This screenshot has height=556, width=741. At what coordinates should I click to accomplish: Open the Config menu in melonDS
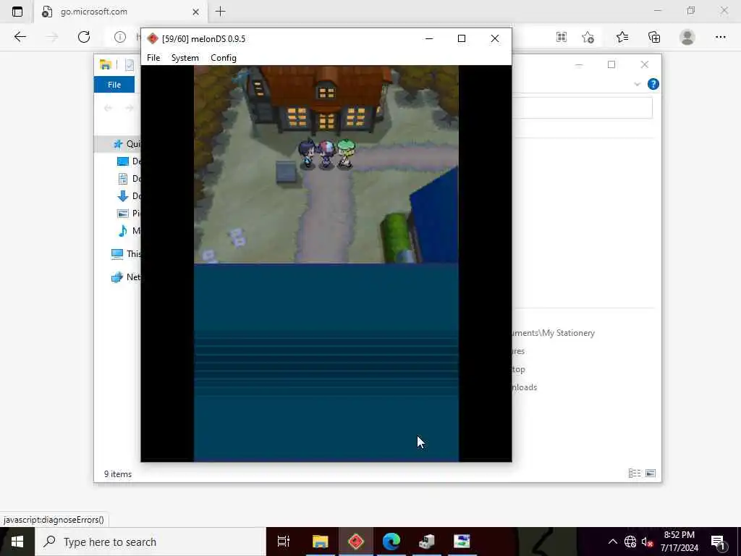point(224,58)
